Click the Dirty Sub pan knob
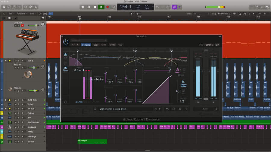271x152 pixels. pos(43,24)
